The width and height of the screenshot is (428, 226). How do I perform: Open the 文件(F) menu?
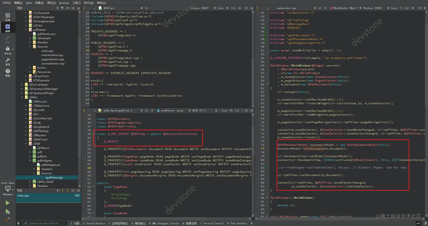pyautogui.click(x=7, y=3)
